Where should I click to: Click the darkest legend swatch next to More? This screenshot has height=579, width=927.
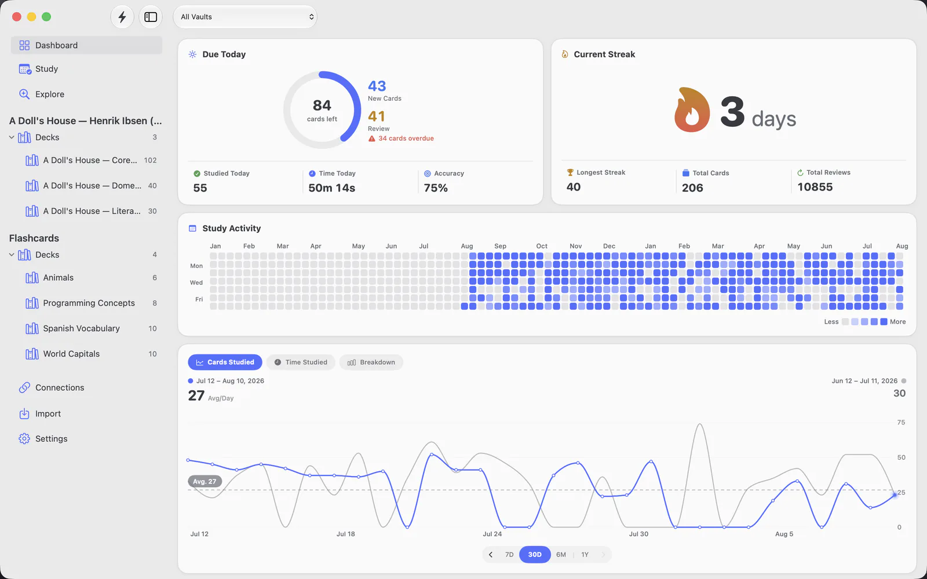(884, 322)
